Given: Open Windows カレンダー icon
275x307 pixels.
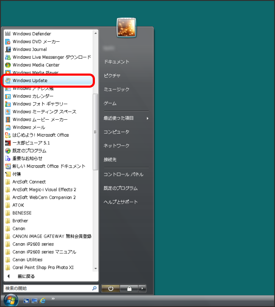Looking at the screenshot, I should (8, 96).
